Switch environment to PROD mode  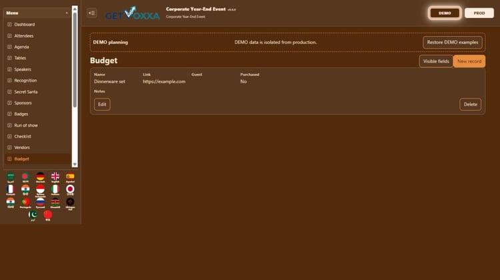[479, 13]
